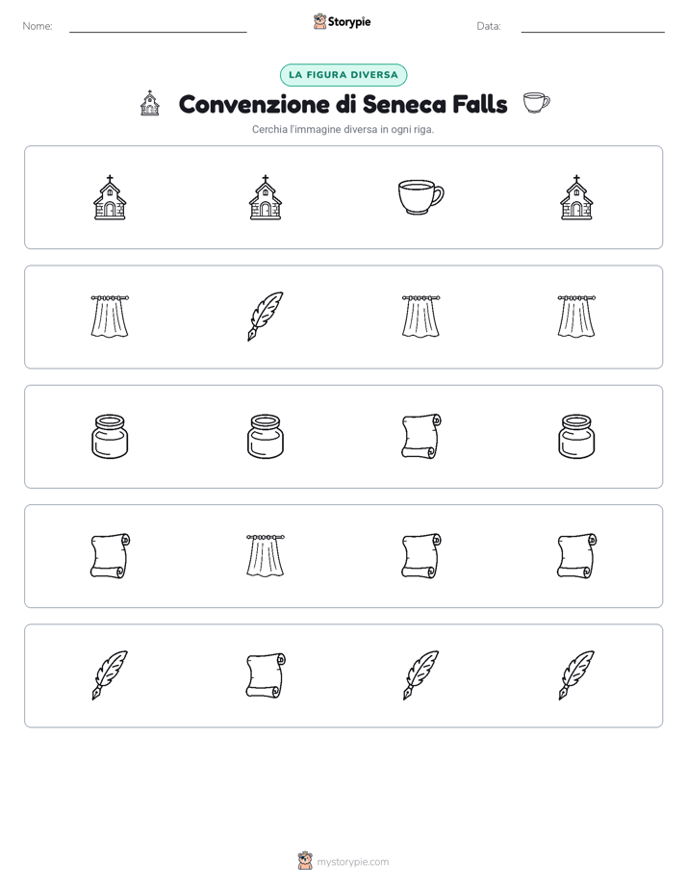Click the quill feather in second row
687x889 pixels.
tap(266, 317)
